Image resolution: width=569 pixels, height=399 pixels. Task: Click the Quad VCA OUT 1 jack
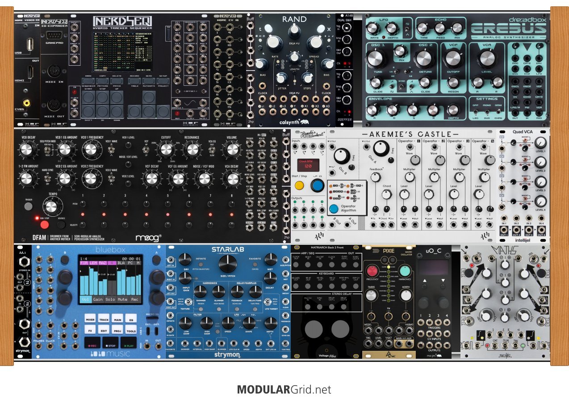click(x=504, y=231)
